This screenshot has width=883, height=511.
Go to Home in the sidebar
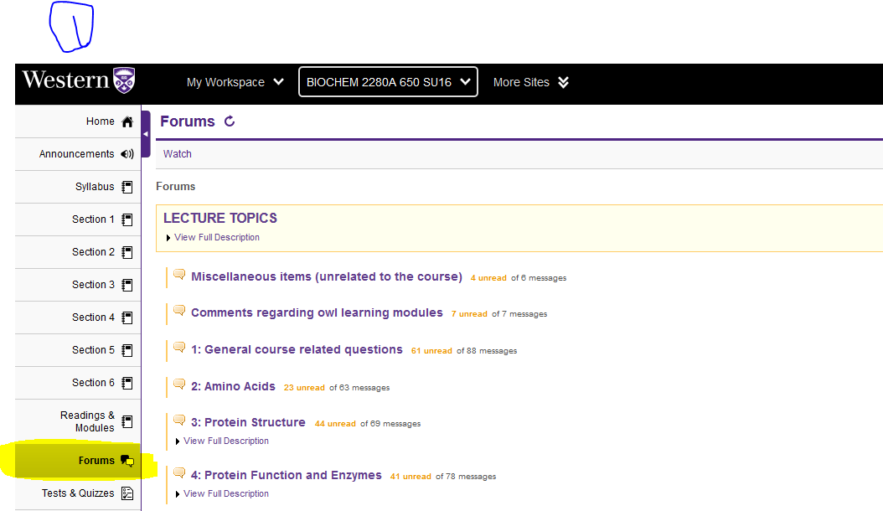coord(78,121)
